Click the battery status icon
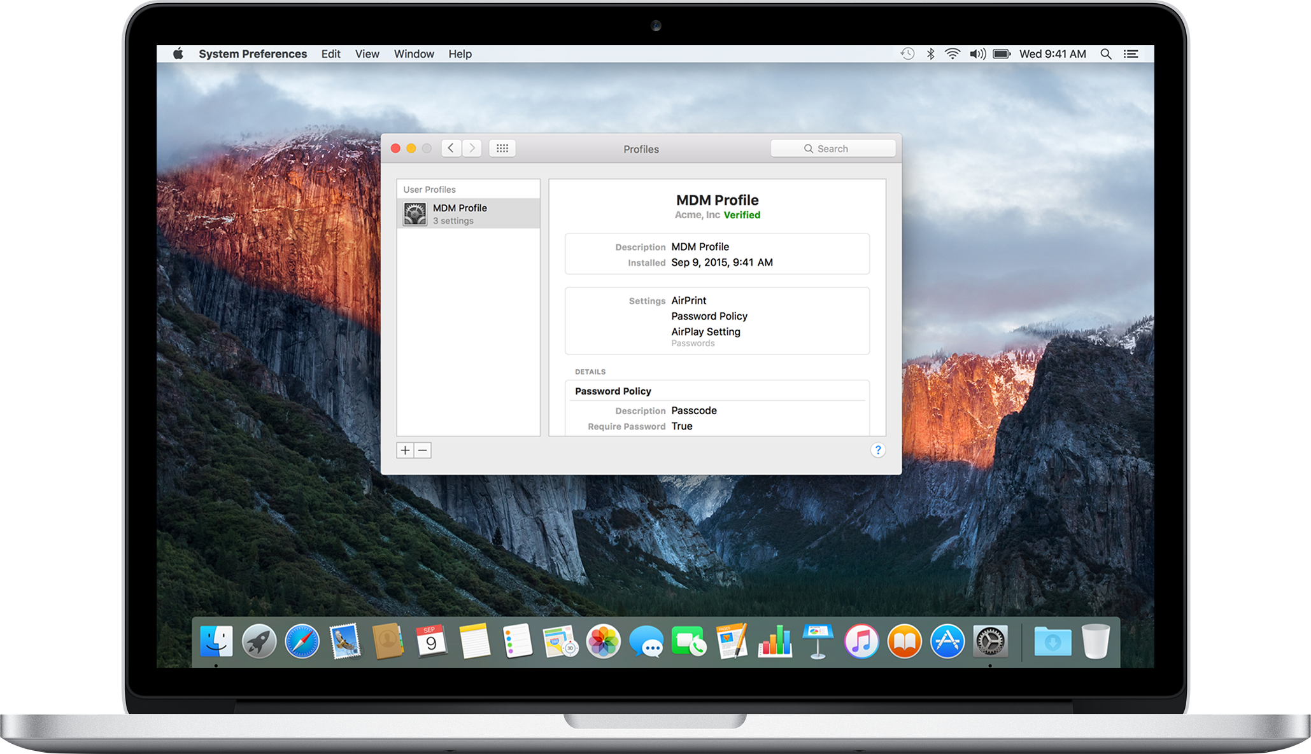The width and height of the screenshot is (1311, 754). coord(1002,54)
